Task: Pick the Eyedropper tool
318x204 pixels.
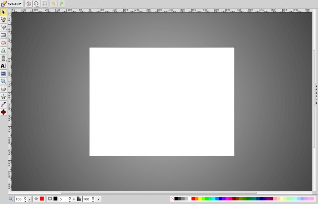Action: [3, 104]
